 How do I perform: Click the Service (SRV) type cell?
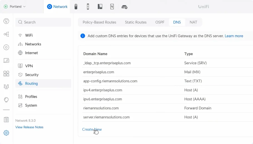[x=195, y=63]
